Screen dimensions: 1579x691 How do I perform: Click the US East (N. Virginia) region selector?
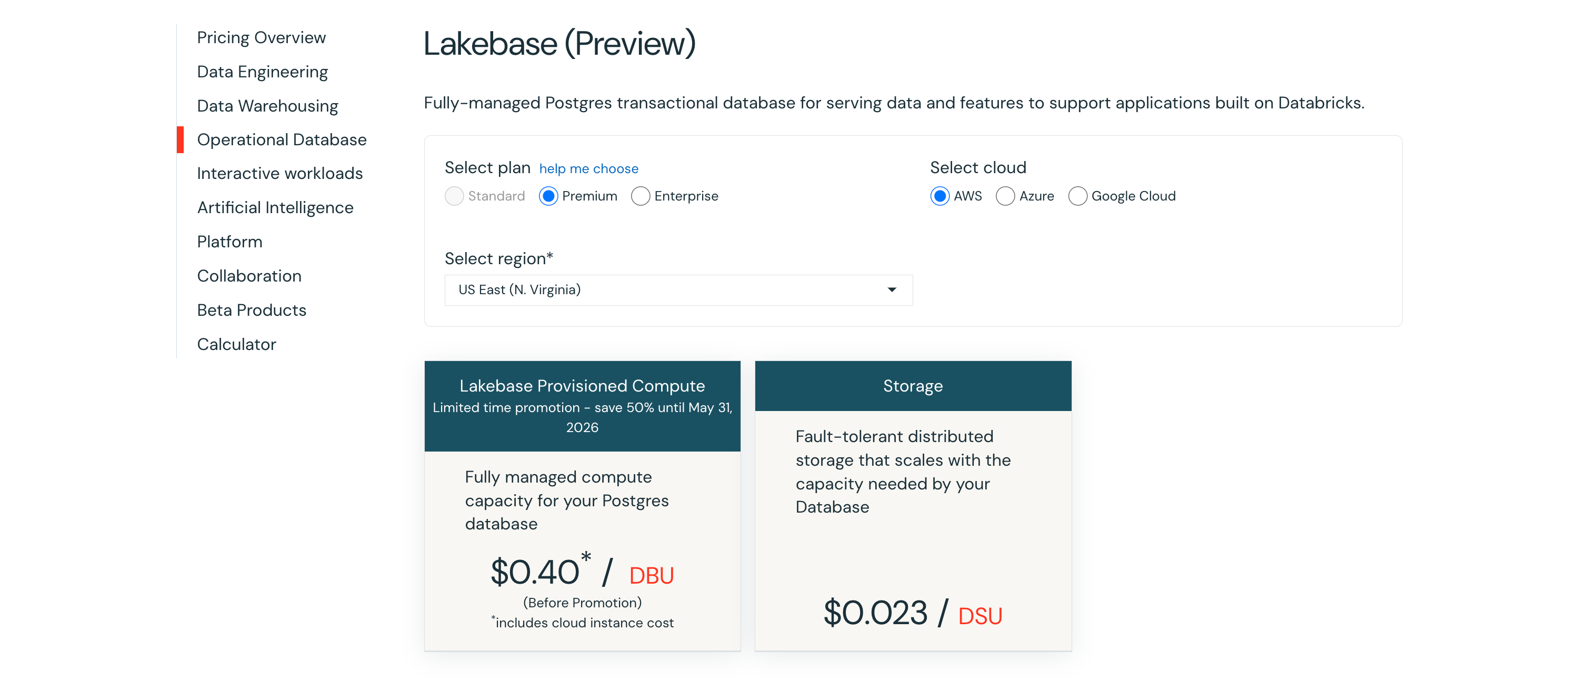[x=678, y=290]
